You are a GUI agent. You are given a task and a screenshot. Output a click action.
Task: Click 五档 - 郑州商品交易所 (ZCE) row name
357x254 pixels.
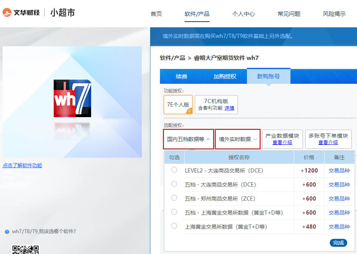click(220, 199)
